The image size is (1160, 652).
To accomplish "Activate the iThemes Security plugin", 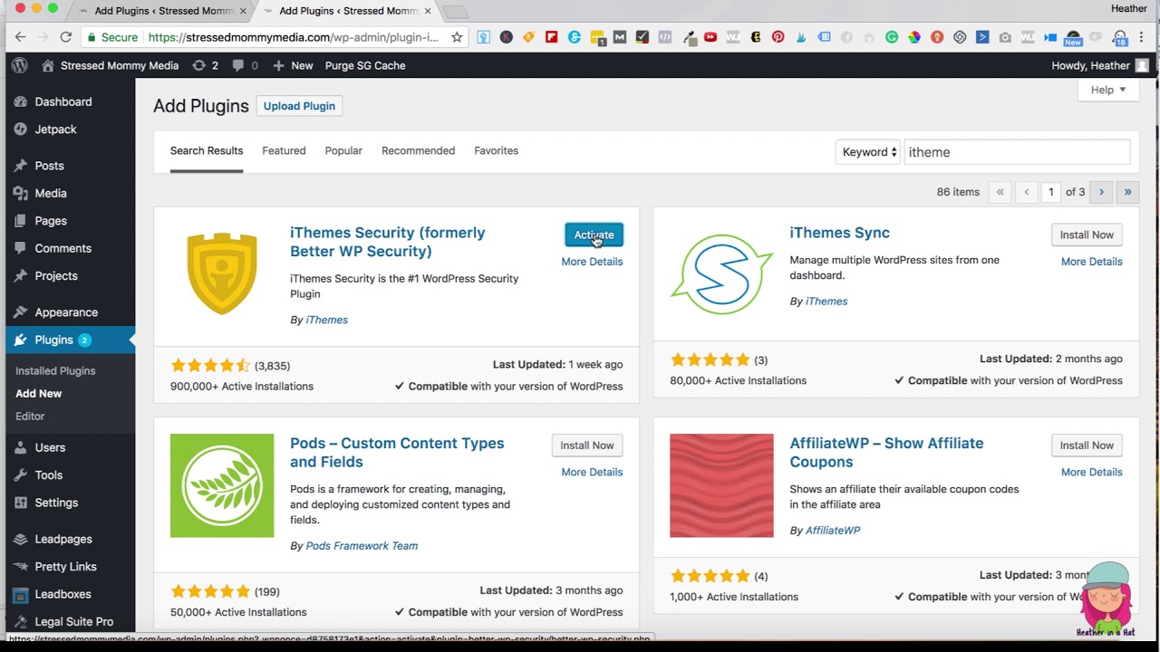I will (594, 235).
